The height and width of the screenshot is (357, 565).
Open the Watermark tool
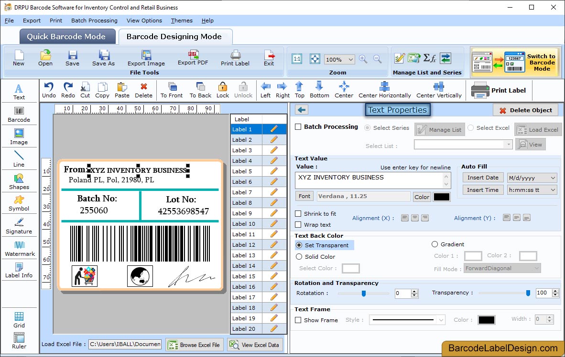20,249
